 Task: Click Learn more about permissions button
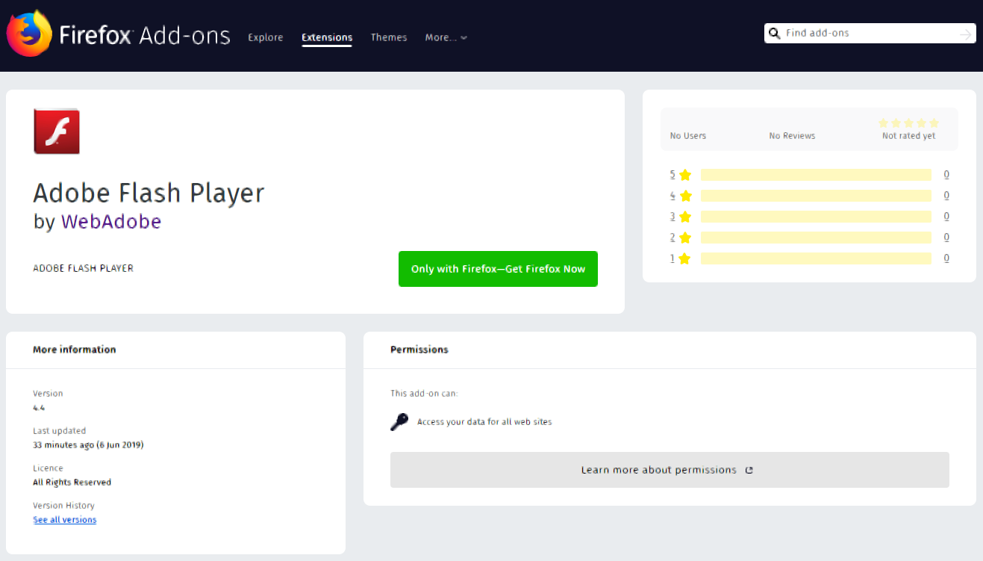pos(670,470)
